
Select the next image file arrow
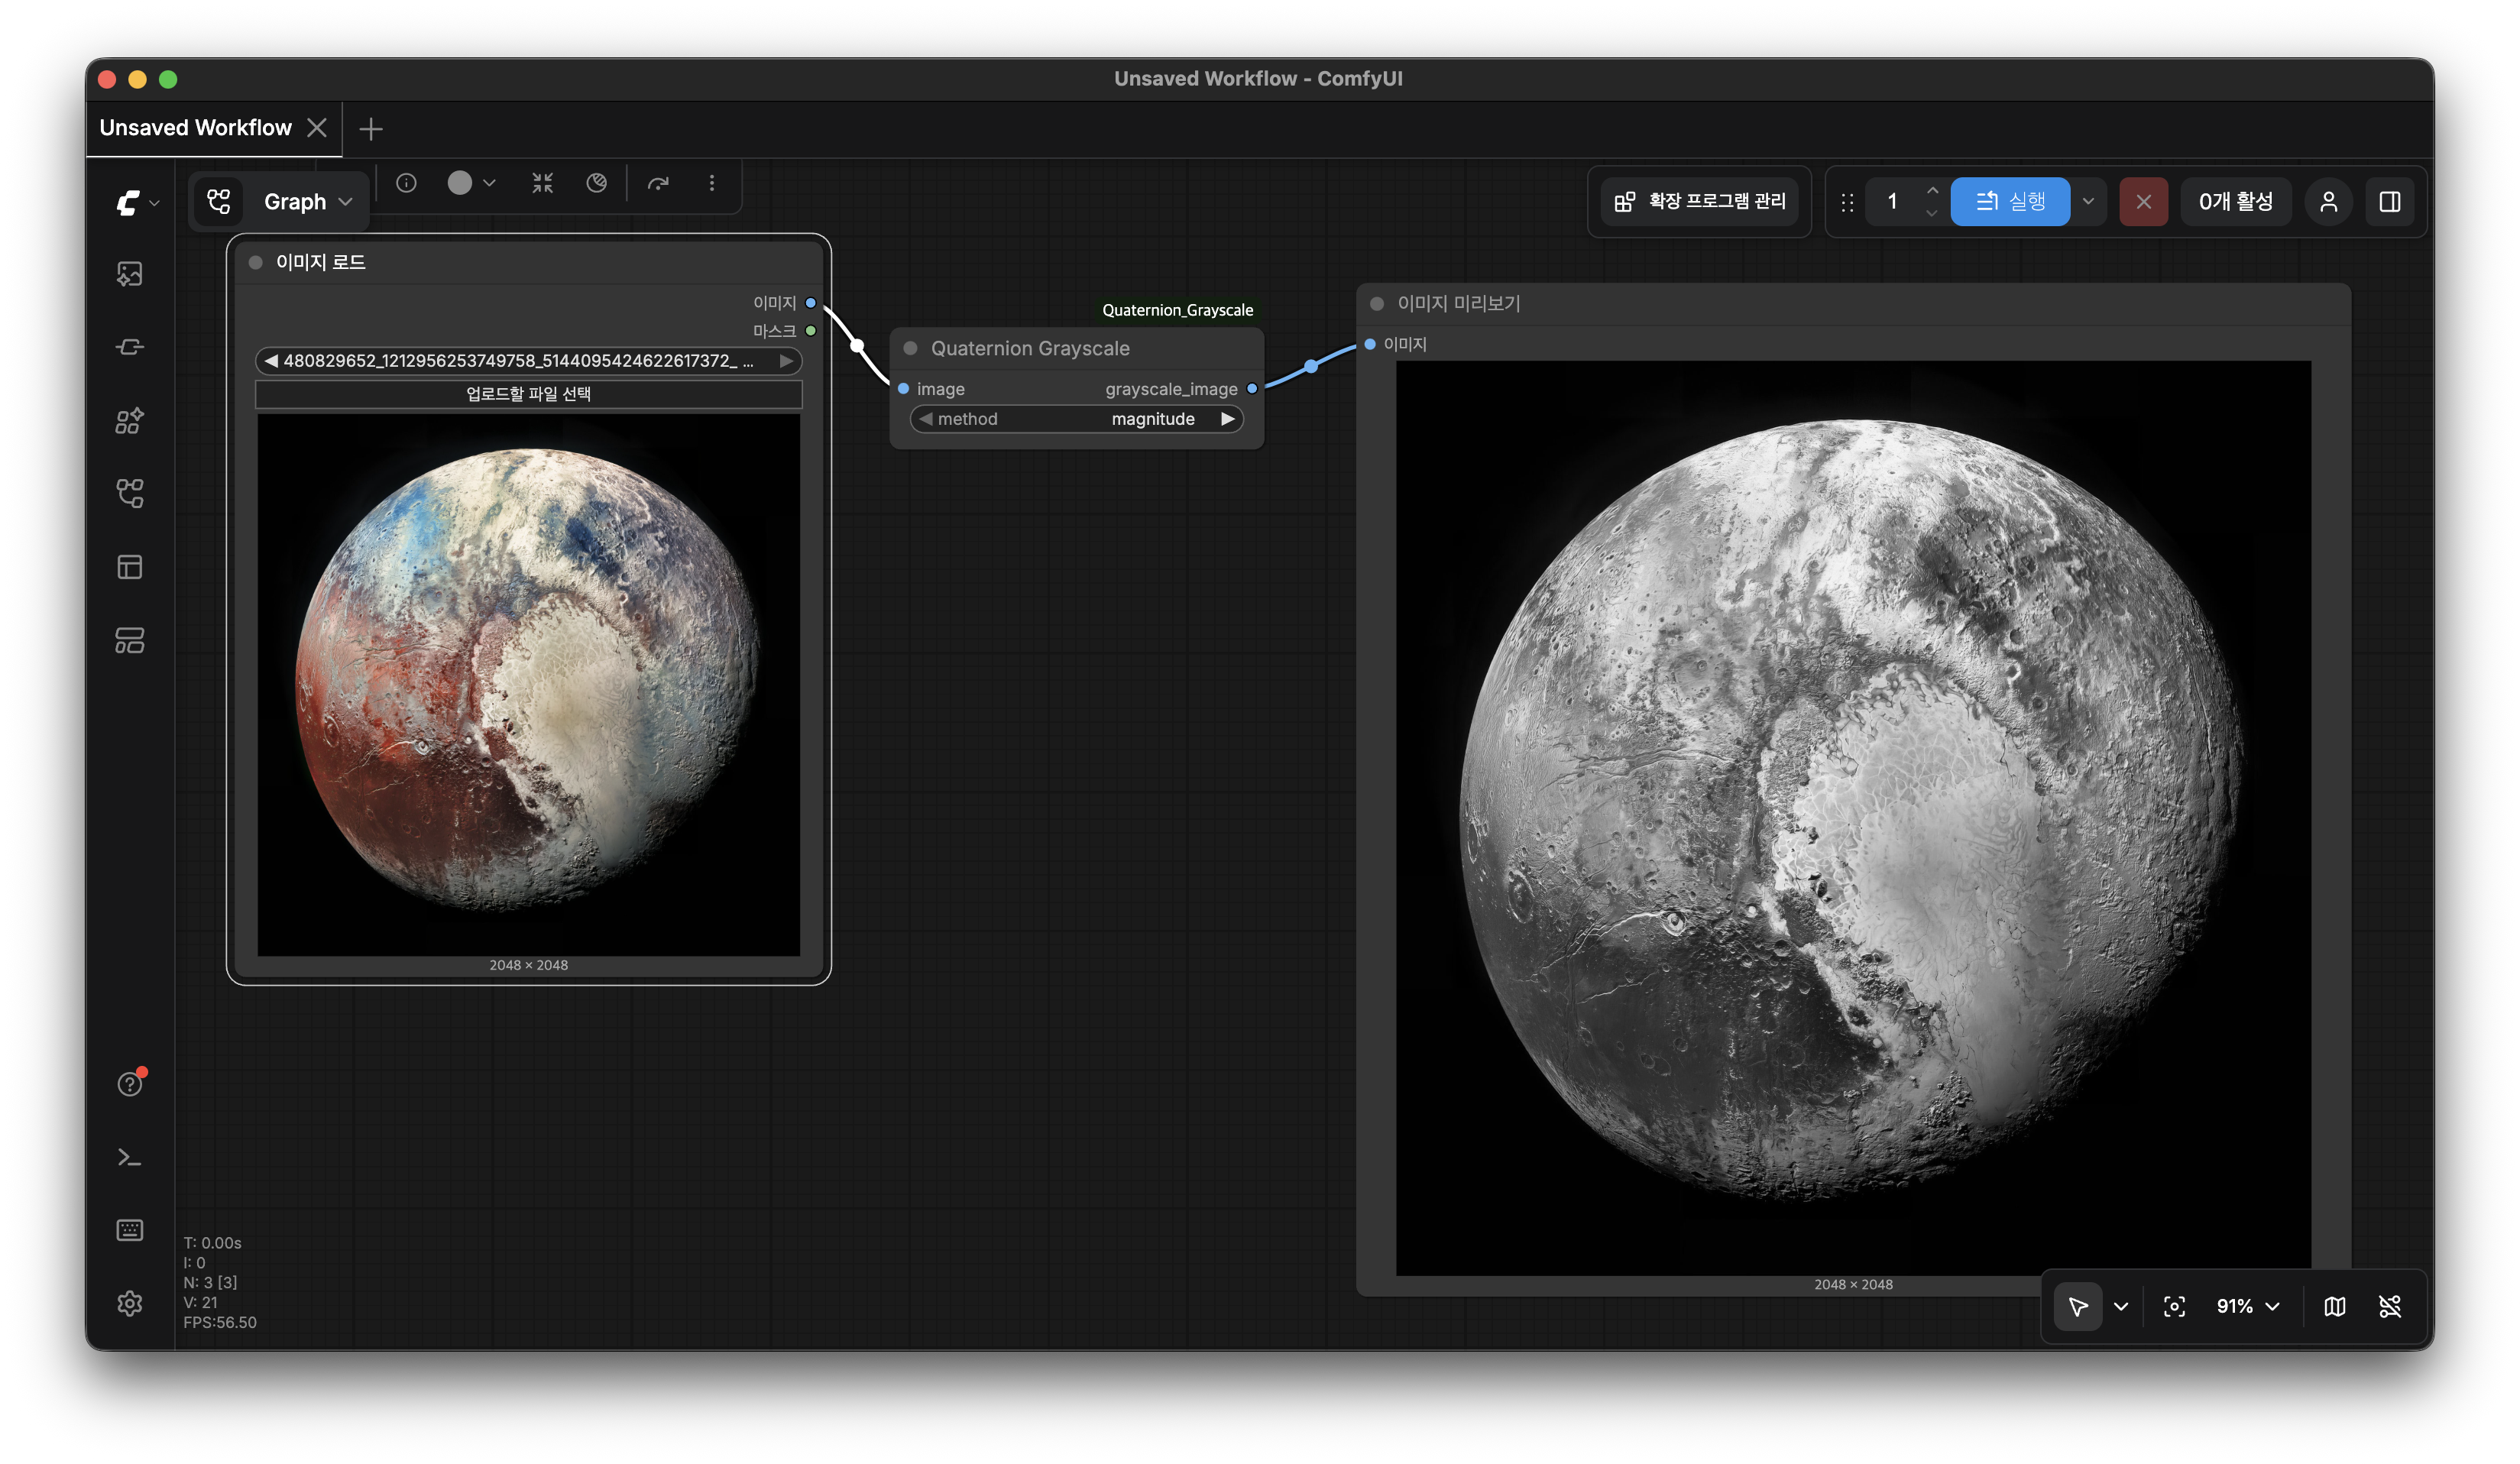787,361
